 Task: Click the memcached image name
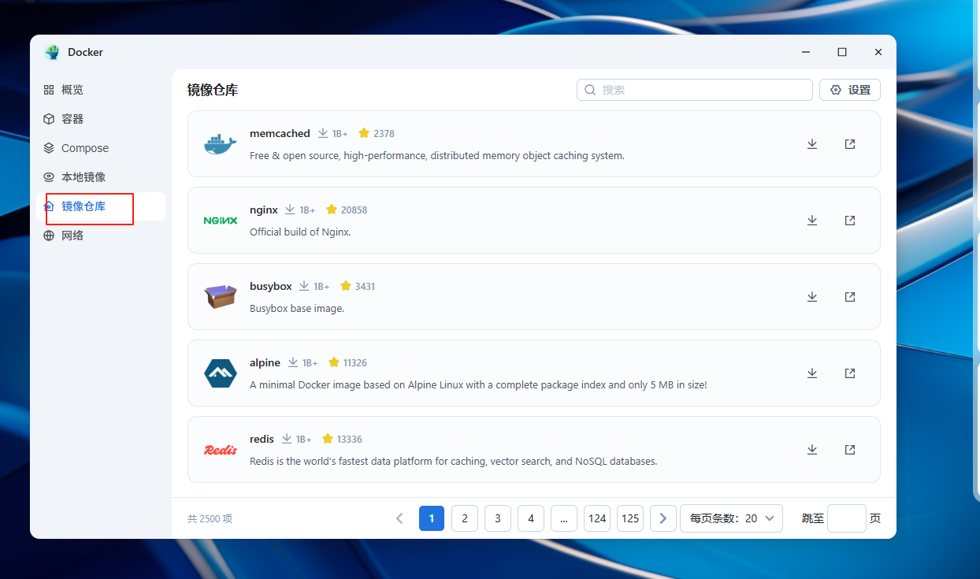click(280, 133)
